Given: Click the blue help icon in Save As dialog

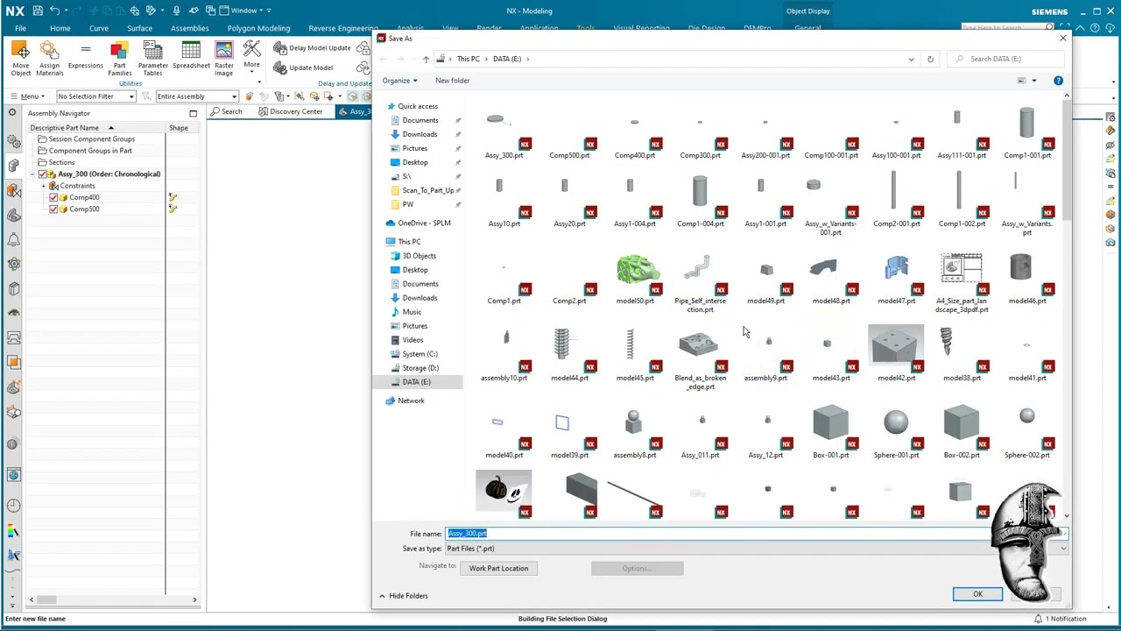Looking at the screenshot, I should point(1058,81).
